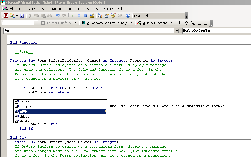The image size is (251, 157).
Task: Open Standard toolbar options arrow
Action: 187,16
